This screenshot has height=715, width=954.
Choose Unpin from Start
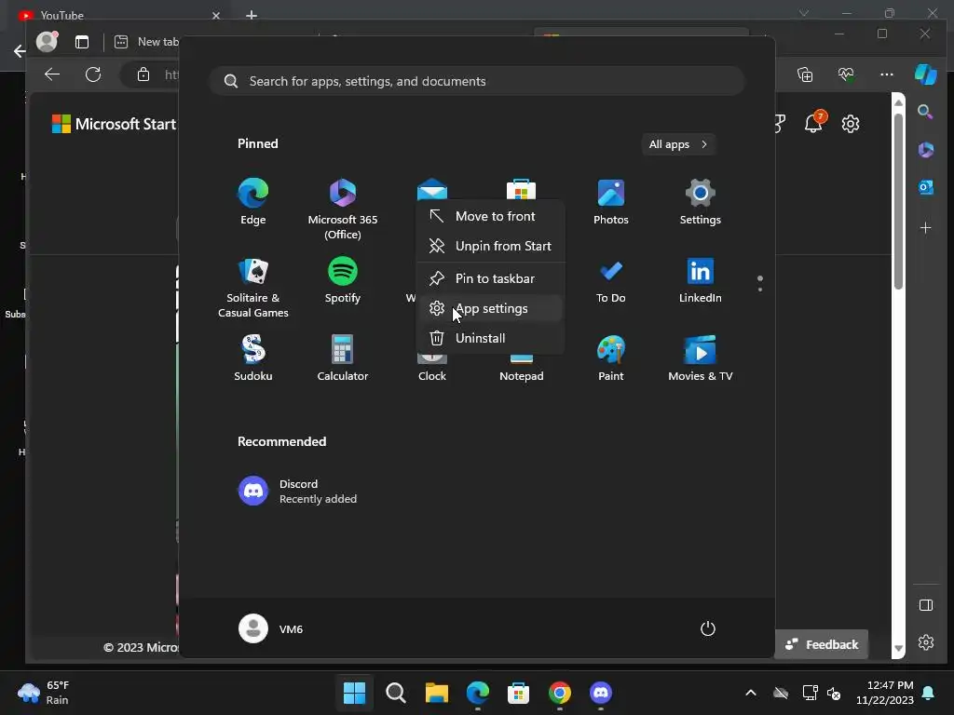(490, 246)
